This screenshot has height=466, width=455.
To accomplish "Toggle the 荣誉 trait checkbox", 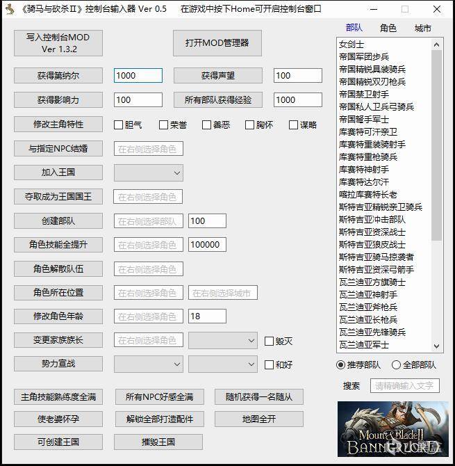I will [163, 124].
